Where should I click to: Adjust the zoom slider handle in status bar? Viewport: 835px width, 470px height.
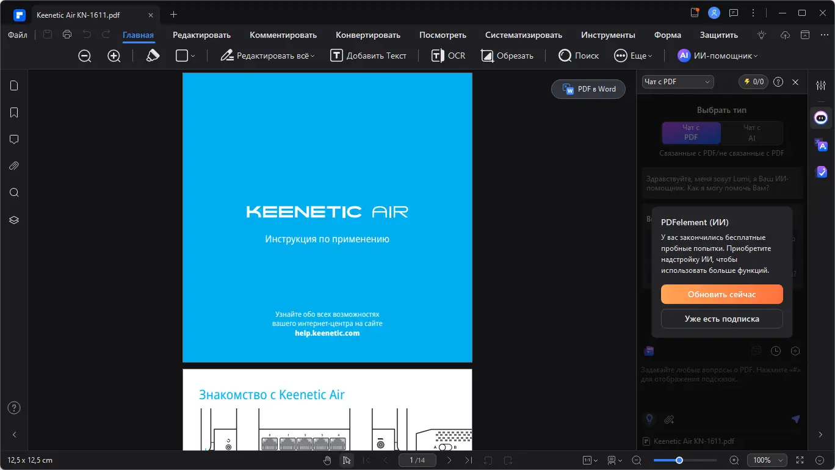[x=679, y=460]
